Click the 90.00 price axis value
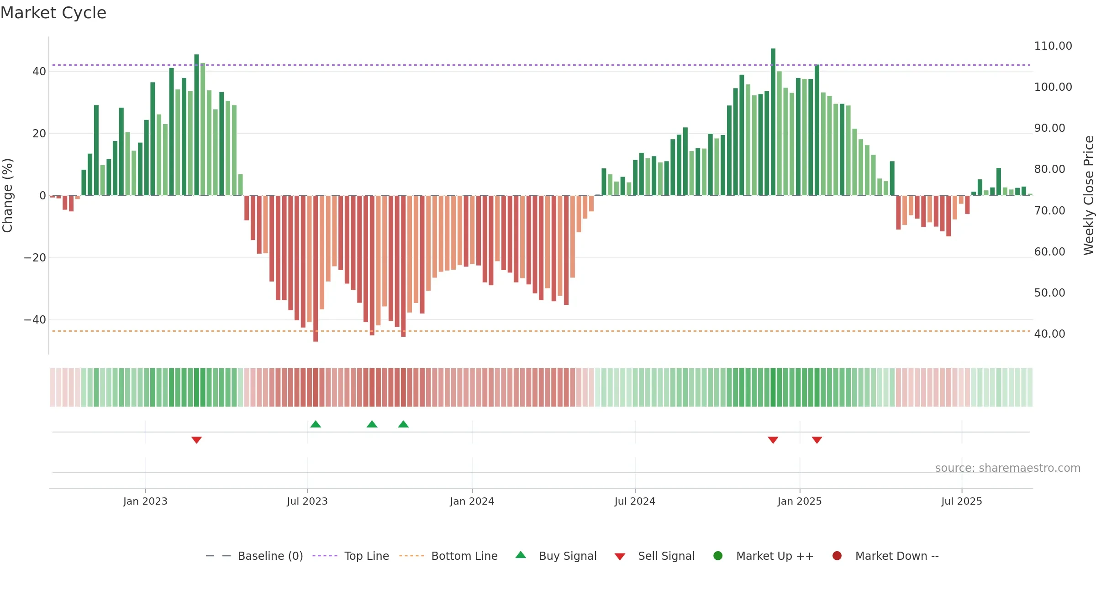 [1049, 128]
